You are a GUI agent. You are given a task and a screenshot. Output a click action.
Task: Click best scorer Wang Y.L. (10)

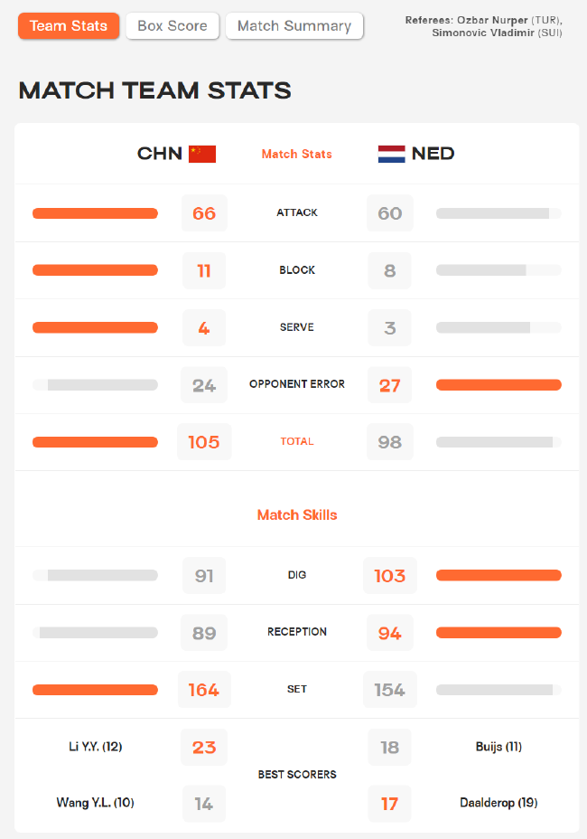[95, 803]
